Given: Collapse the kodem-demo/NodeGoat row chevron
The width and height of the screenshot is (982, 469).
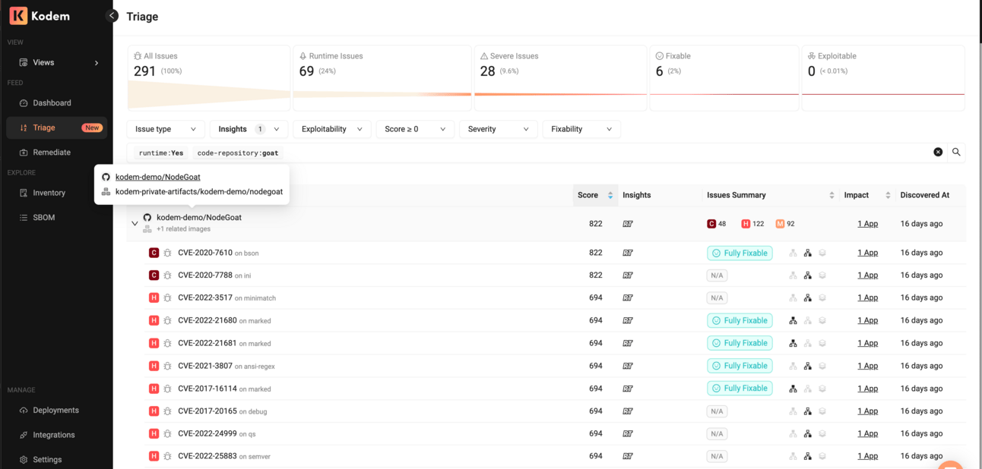Looking at the screenshot, I should (135, 223).
